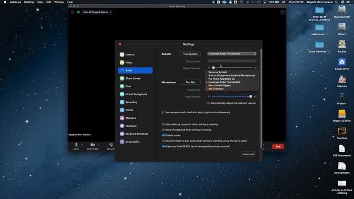Open zoom.us application menu

tap(15, 2)
